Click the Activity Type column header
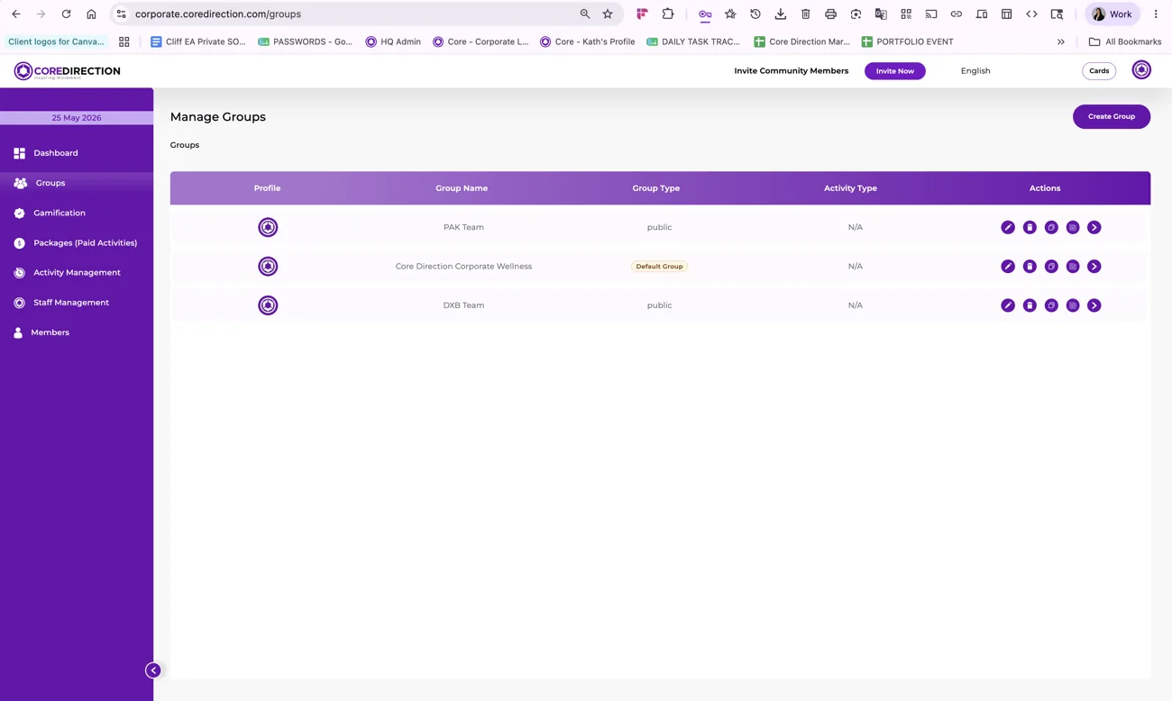The height and width of the screenshot is (701, 1172). coord(850,188)
